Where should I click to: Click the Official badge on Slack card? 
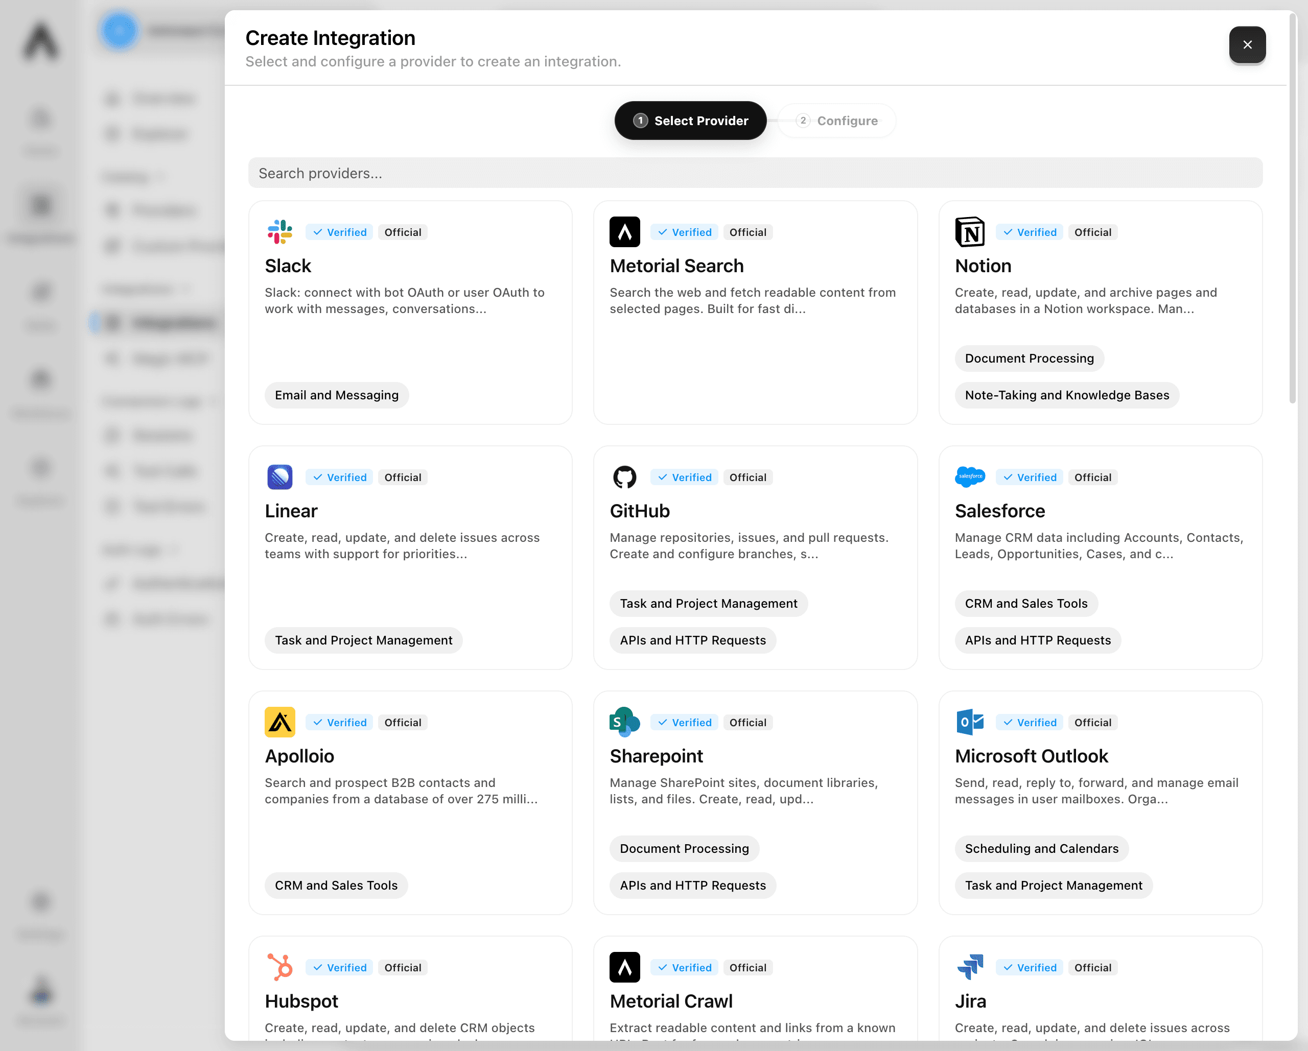click(x=402, y=232)
